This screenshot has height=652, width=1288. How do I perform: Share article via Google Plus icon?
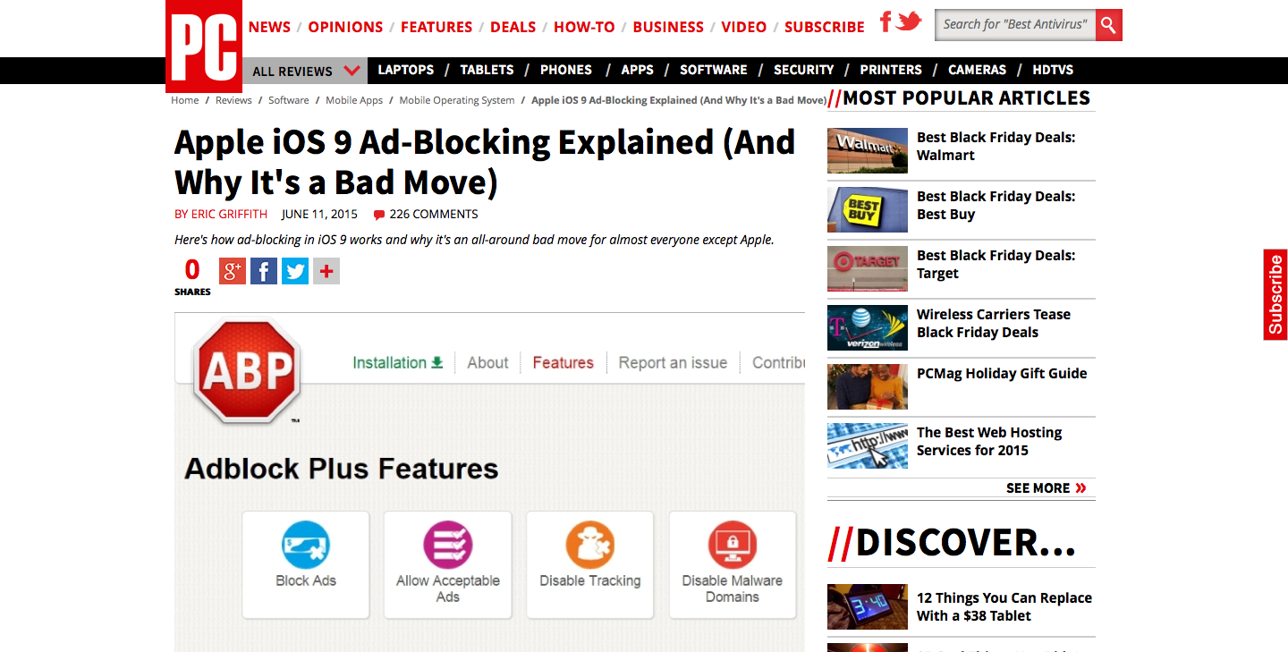point(233,271)
